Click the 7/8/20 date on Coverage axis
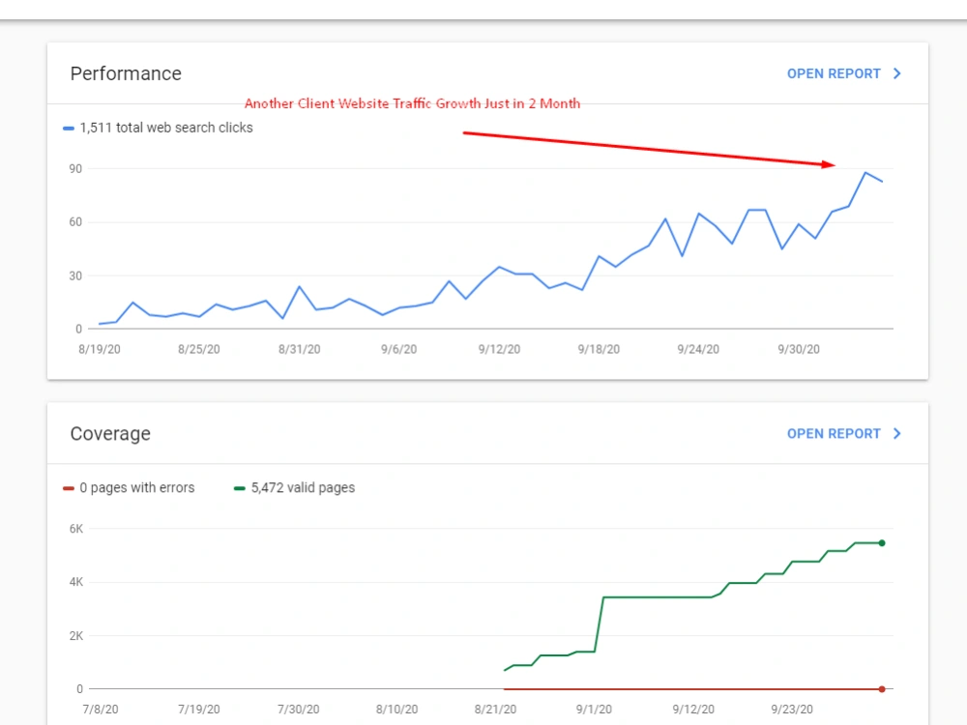 click(x=101, y=710)
